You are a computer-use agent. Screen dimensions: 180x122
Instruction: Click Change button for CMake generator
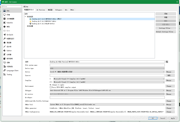(170, 108)
